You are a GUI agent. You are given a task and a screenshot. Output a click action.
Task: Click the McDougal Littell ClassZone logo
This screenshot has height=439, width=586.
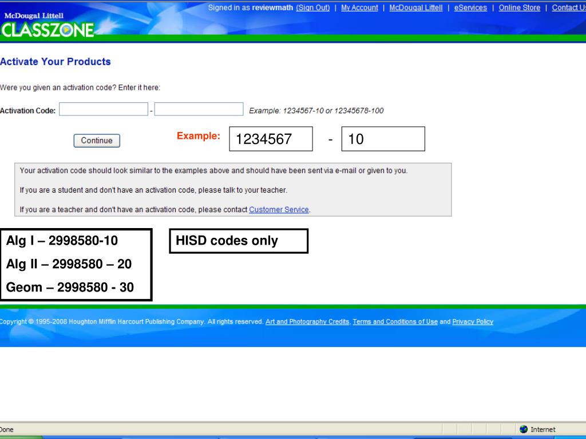pyautogui.click(x=48, y=25)
